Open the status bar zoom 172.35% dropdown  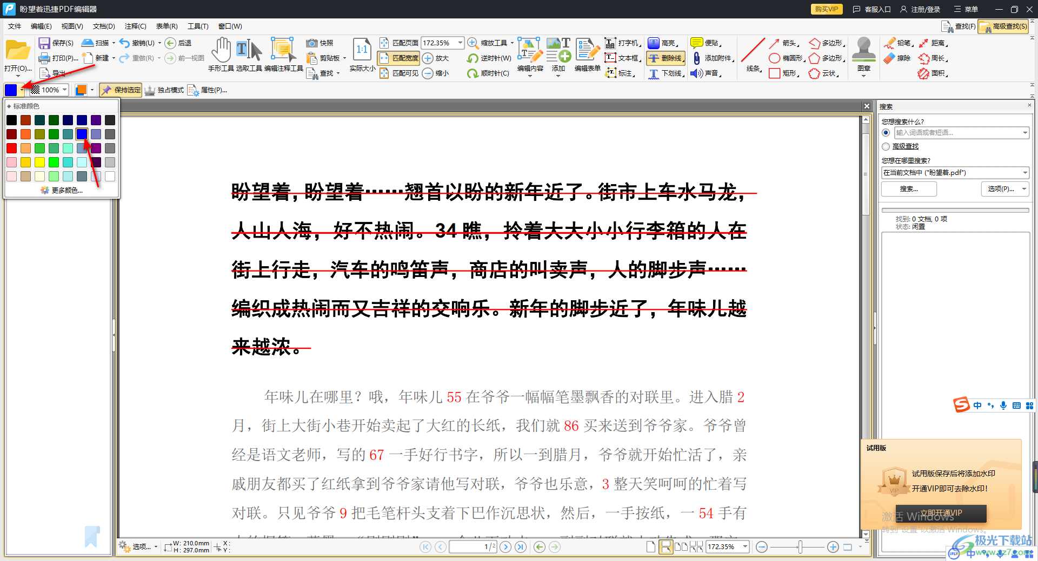pyautogui.click(x=744, y=547)
